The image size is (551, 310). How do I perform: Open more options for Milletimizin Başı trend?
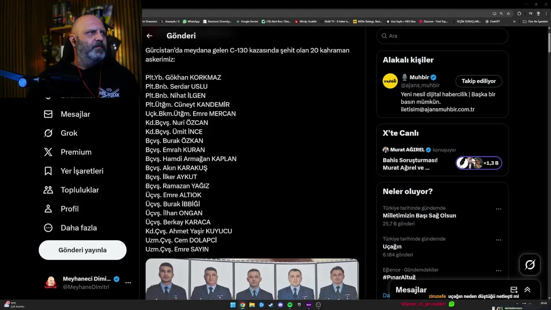[x=498, y=209]
